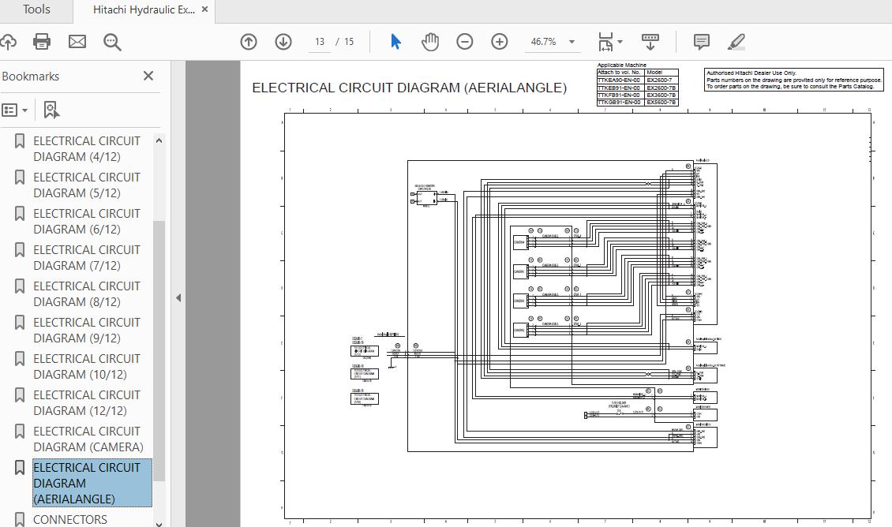Send file by email envelope icon
Viewport: 892px width, 527px height.
(77, 42)
